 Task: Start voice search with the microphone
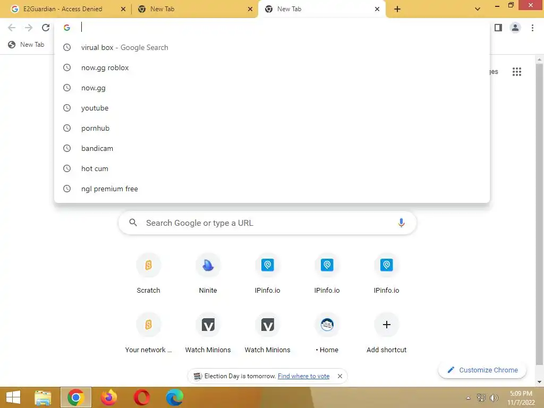click(401, 223)
